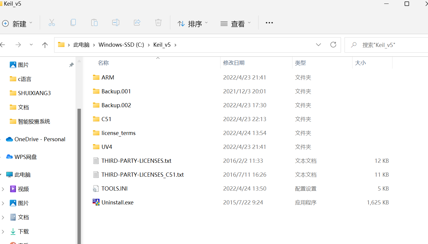Open the 新建 dropdown menu
428x244 pixels.
coord(17,23)
